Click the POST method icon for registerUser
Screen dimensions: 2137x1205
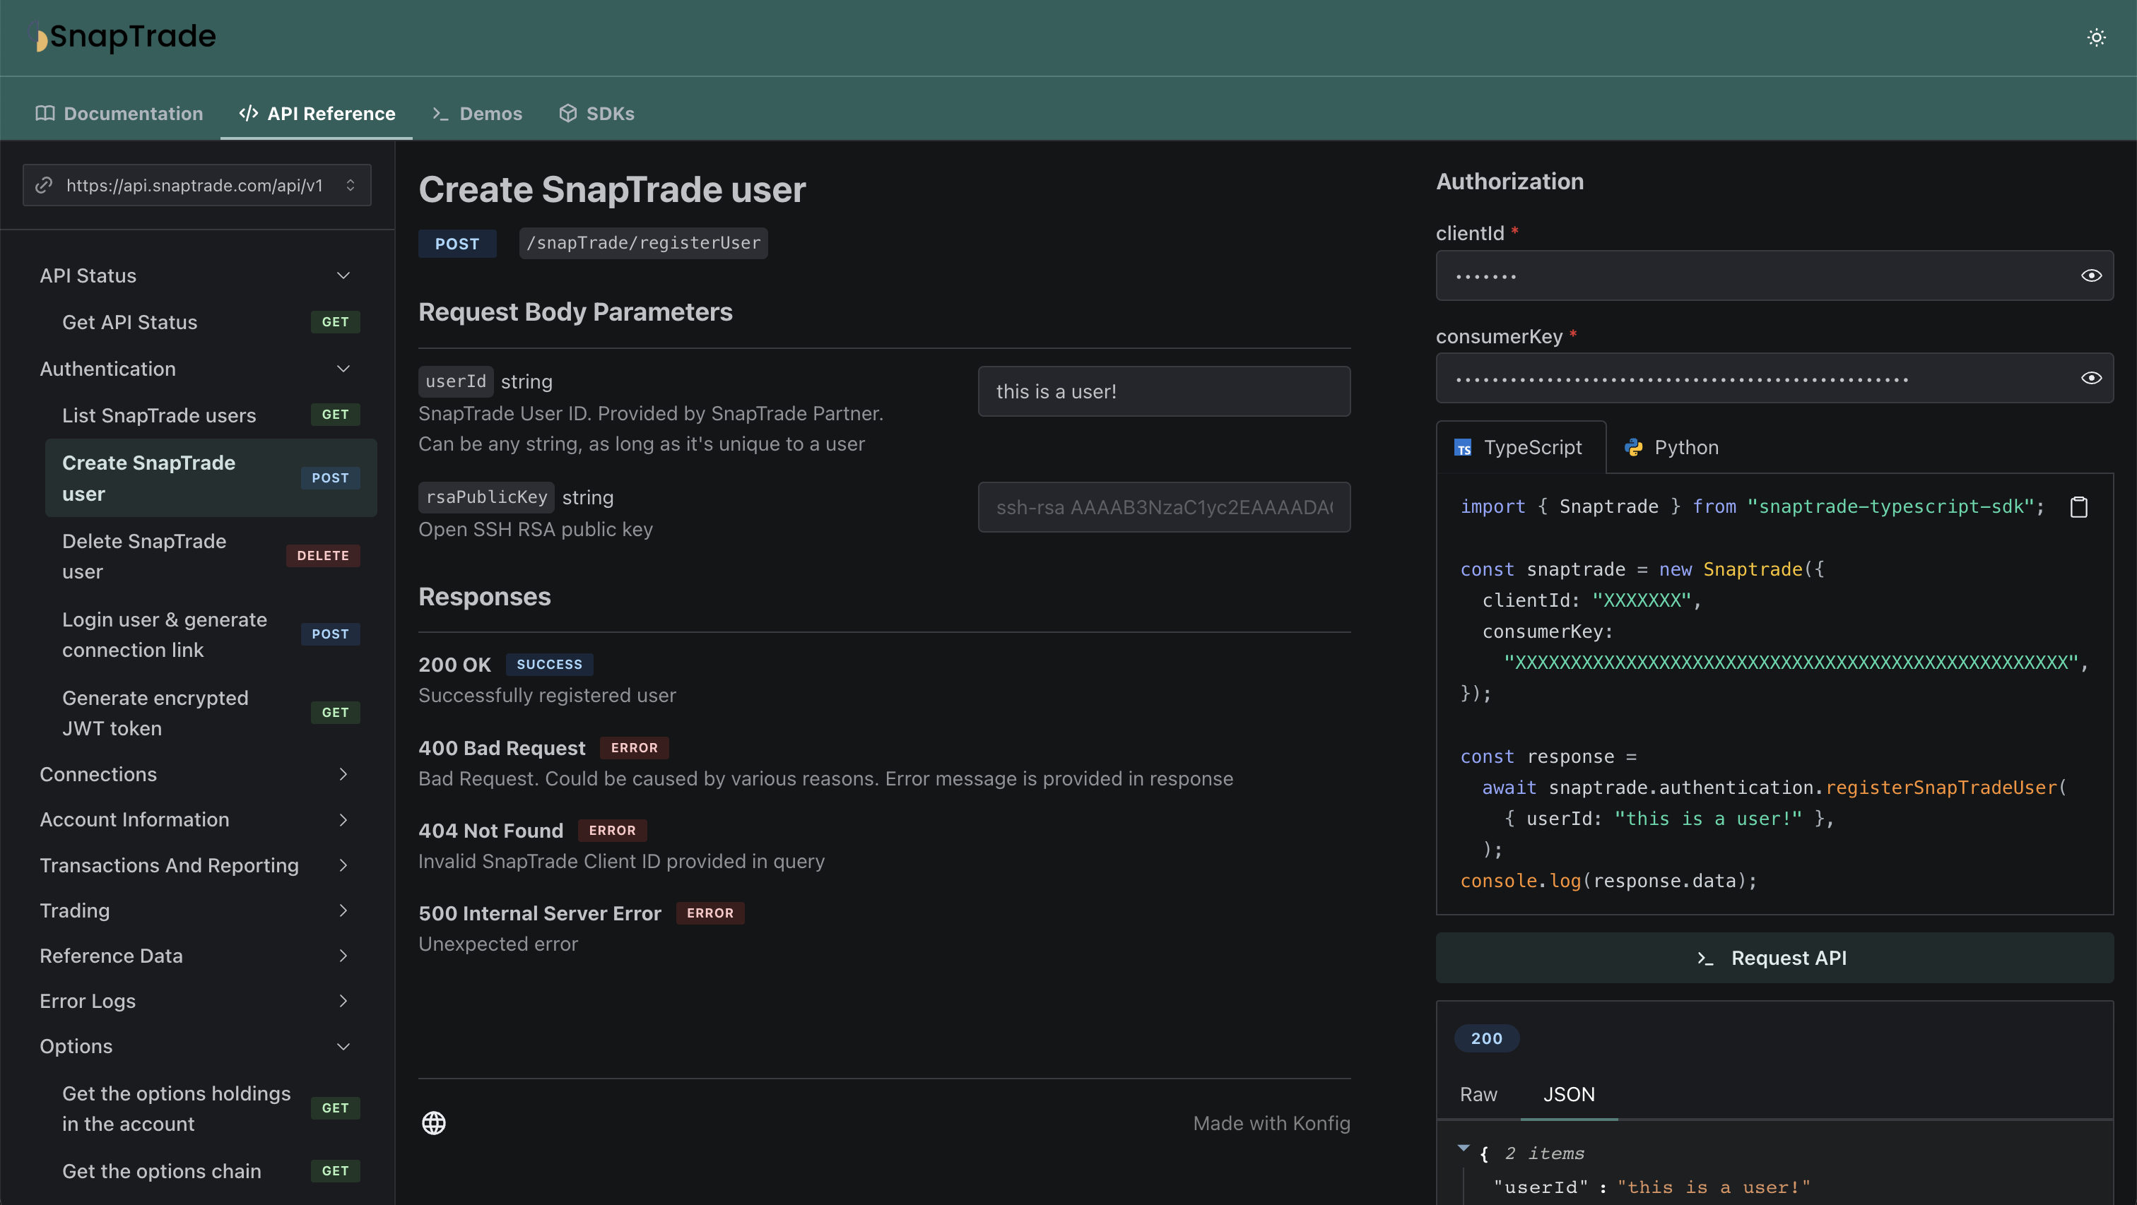459,242
